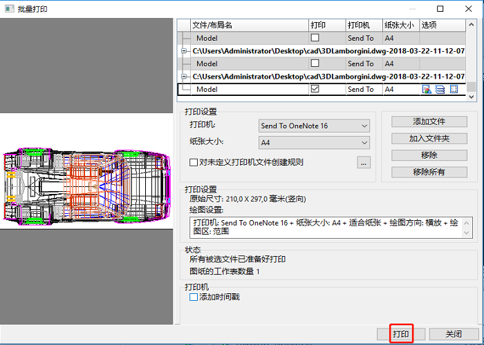Open page setup icon in selected Model row

pos(427,89)
